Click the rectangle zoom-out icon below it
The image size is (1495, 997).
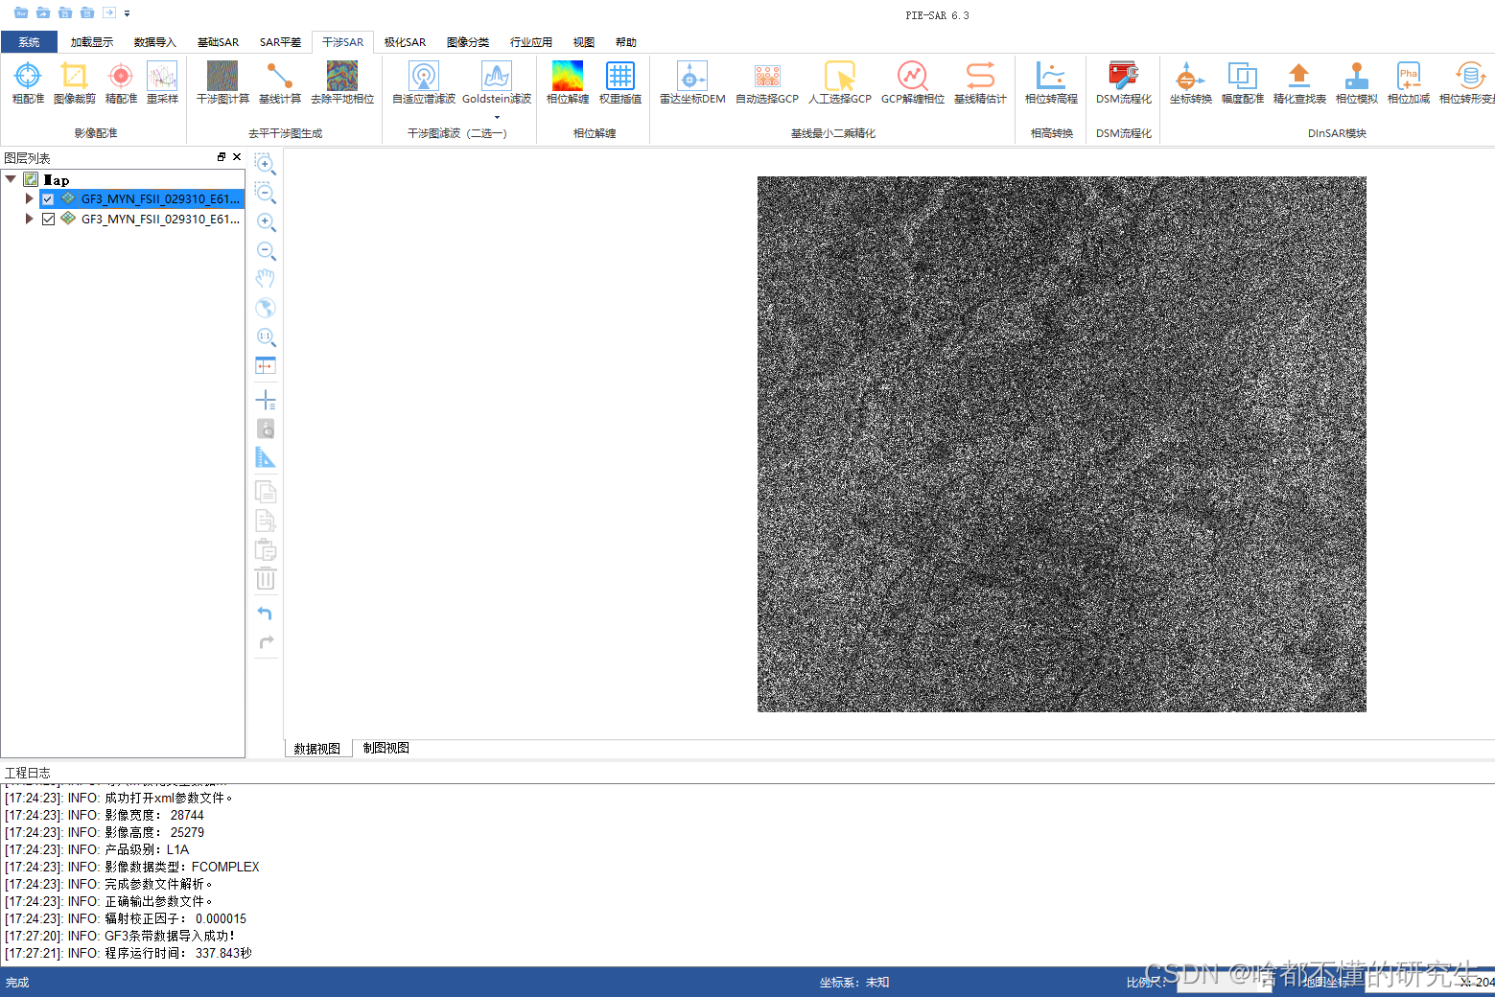(266, 194)
